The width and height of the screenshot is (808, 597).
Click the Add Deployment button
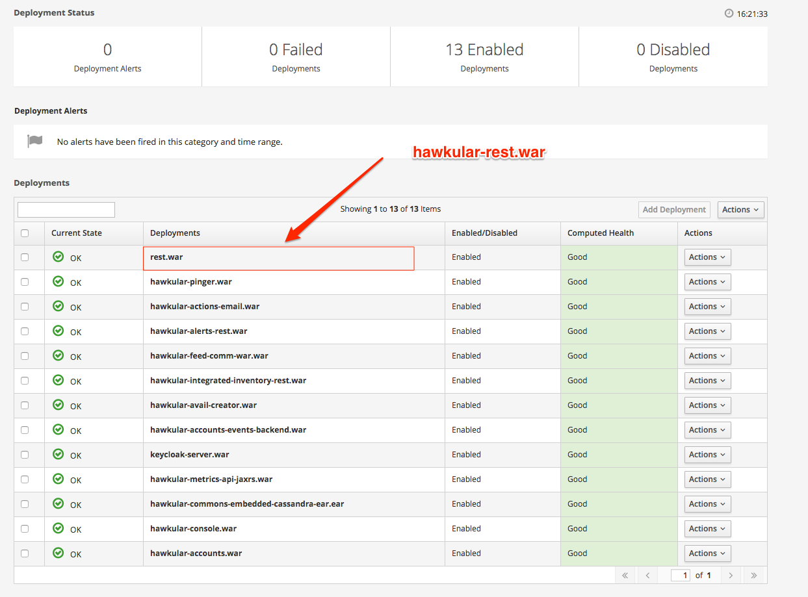pyautogui.click(x=674, y=209)
